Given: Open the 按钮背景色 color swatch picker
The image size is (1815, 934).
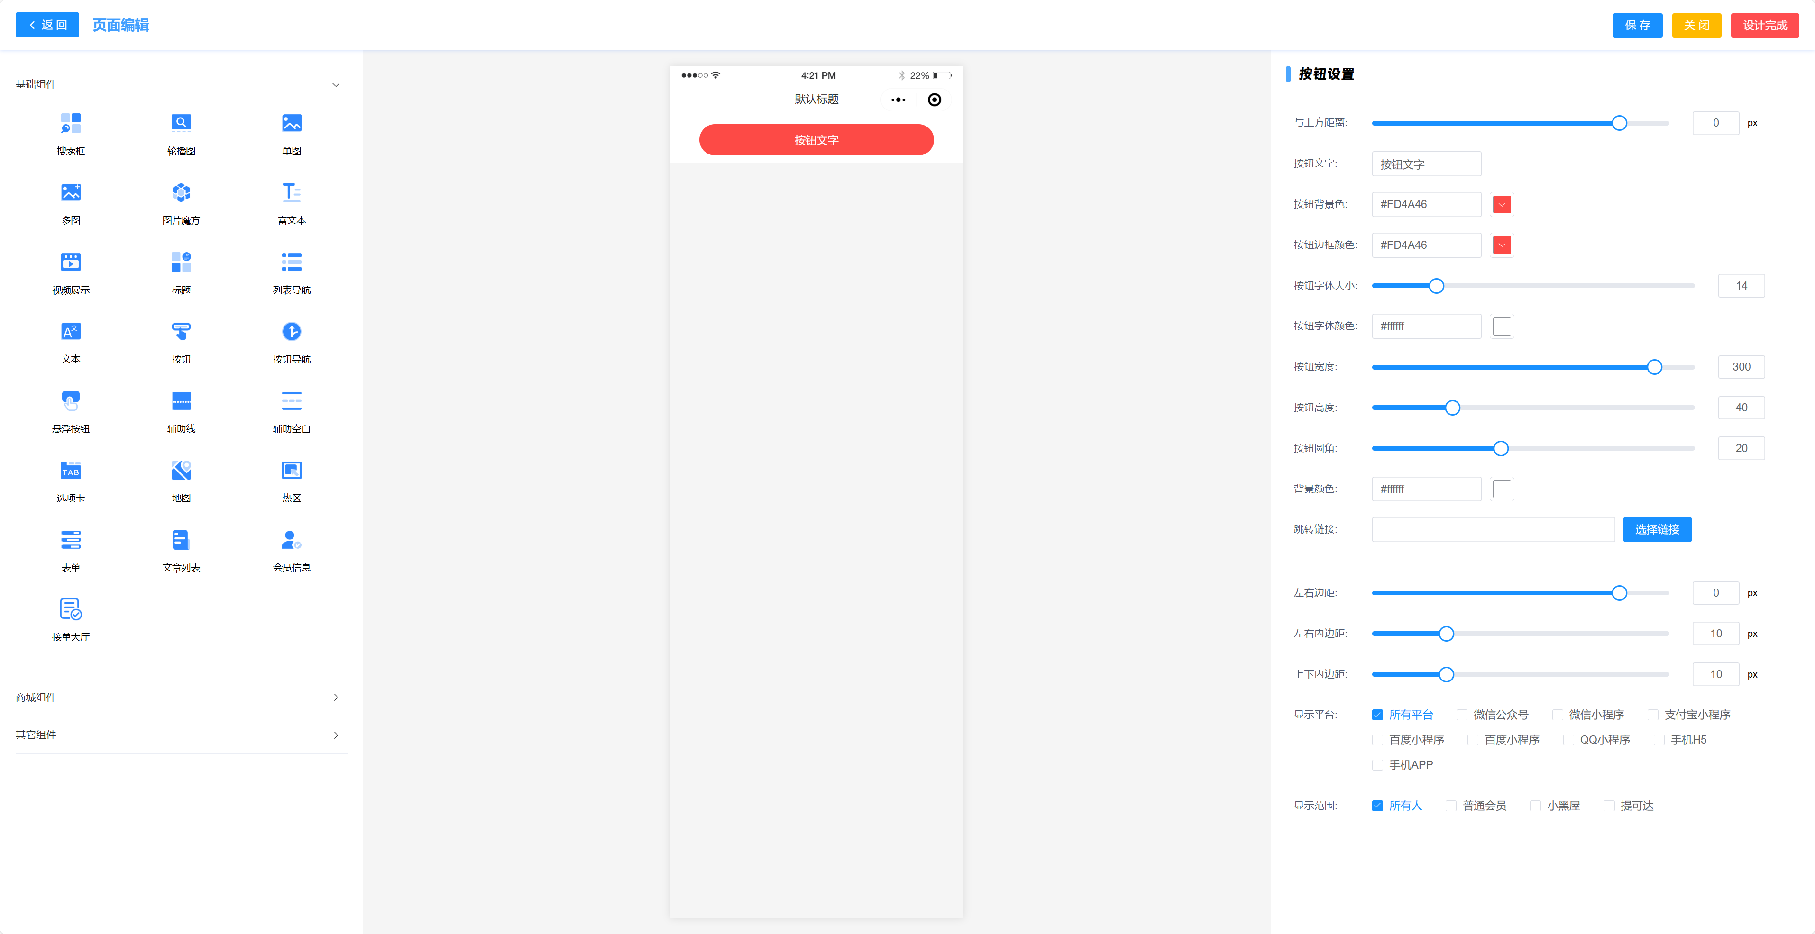Looking at the screenshot, I should pos(1502,204).
